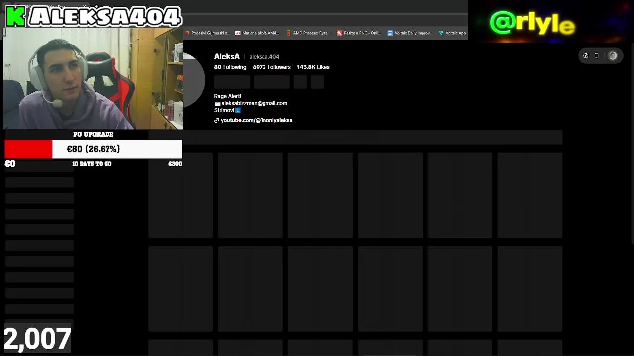Viewport: 634px width, 356px height.
Task: Click the 'Rage Alert!' bio line
Action: pyautogui.click(x=228, y=96)
